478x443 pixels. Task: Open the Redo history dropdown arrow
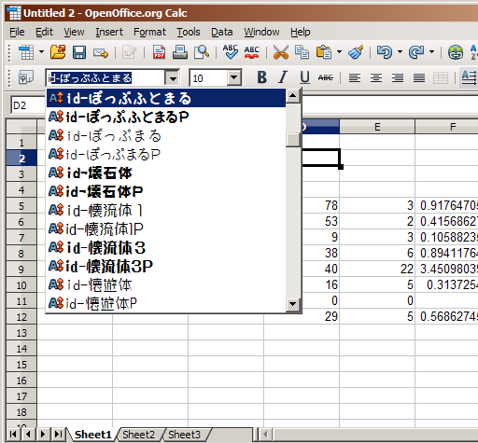pyautogui.click(x=431, y=52)
